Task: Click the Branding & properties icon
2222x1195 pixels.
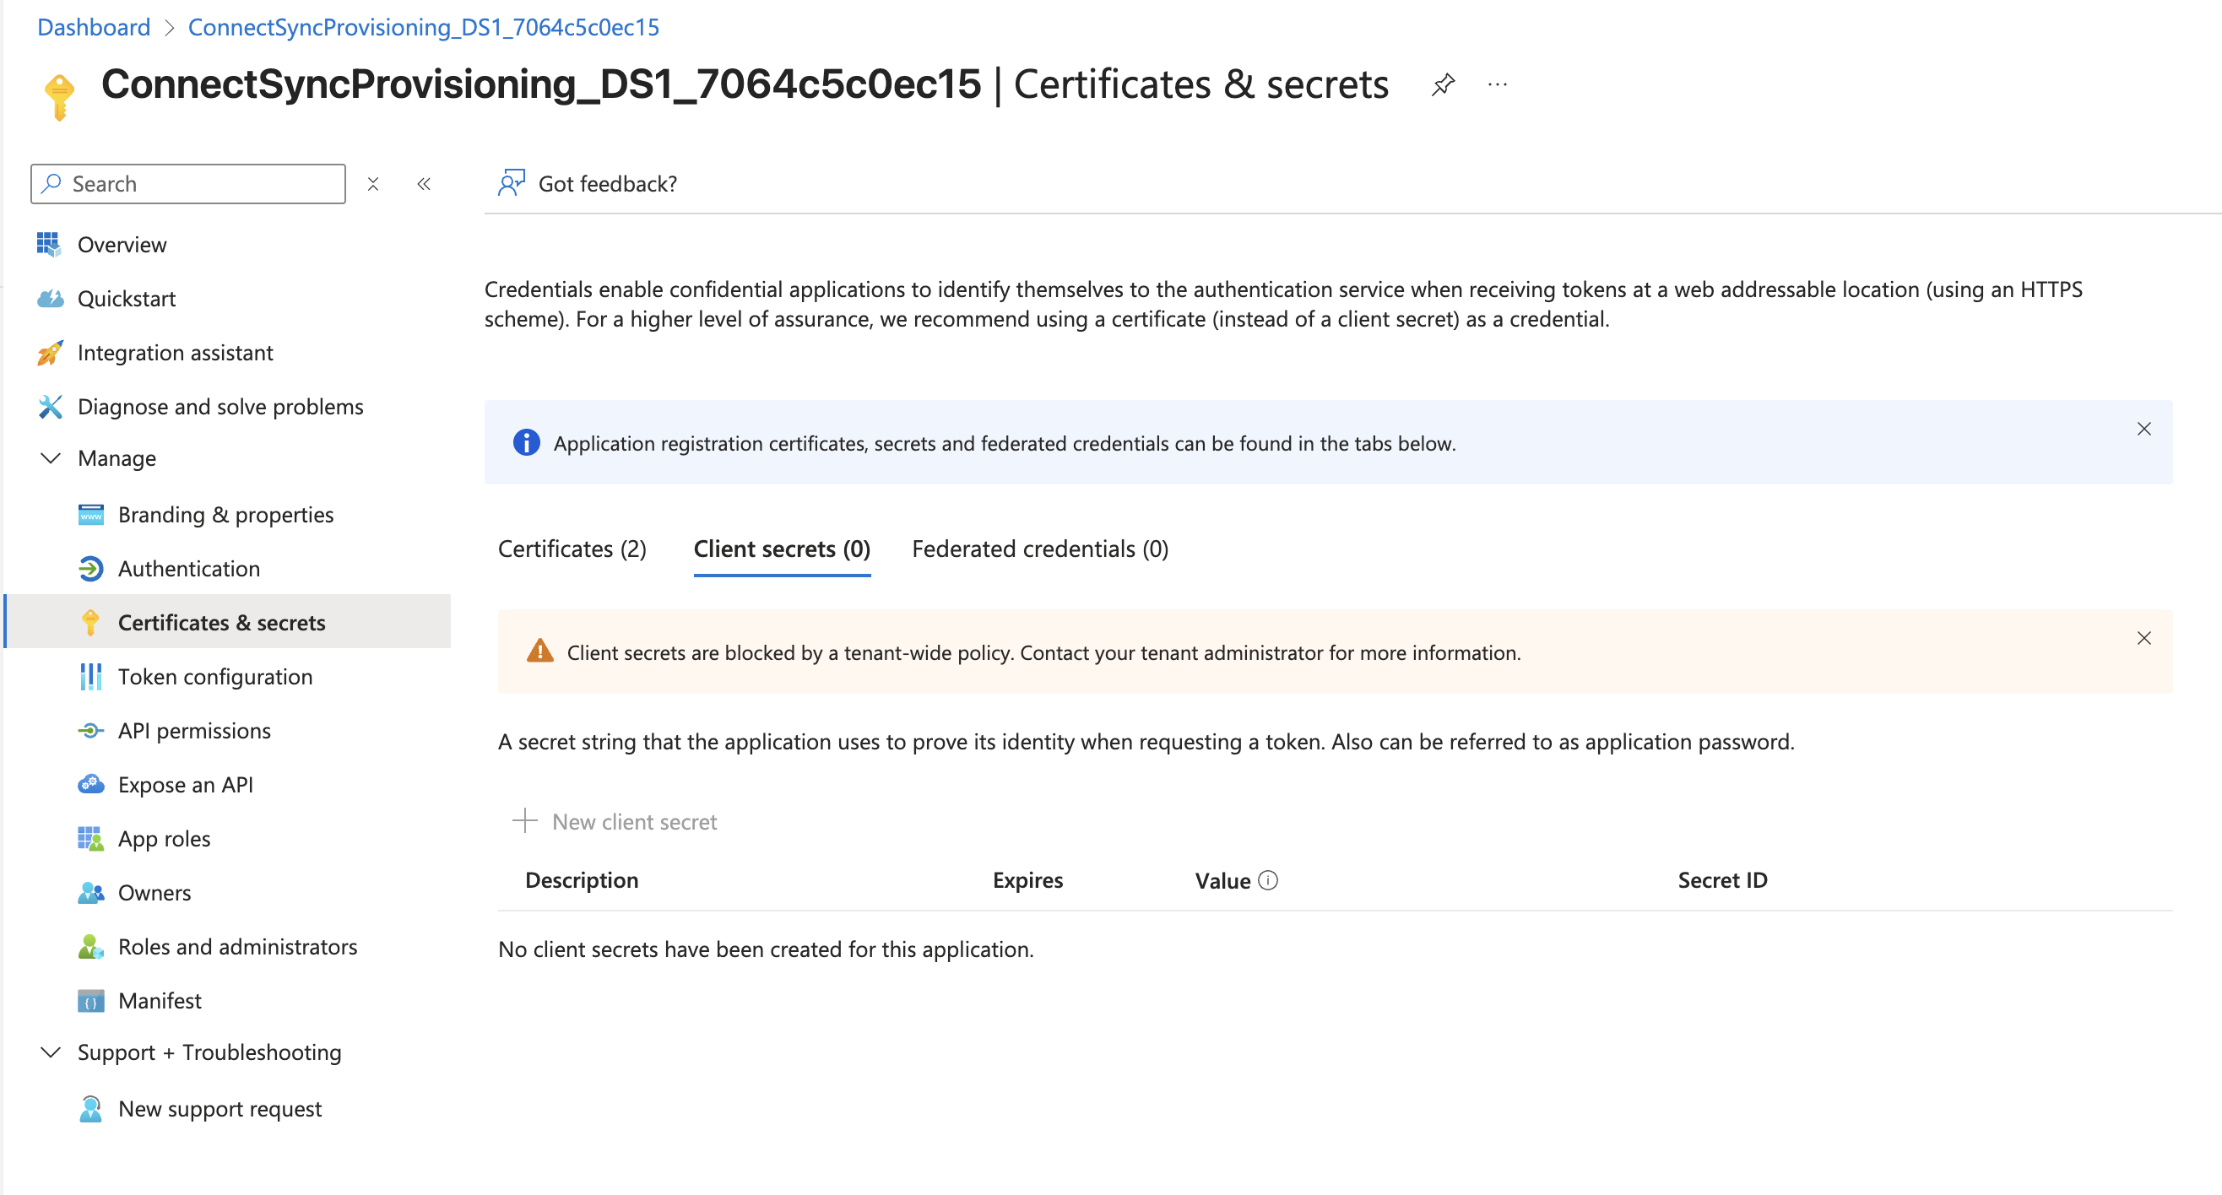Action: tap(90, 515)
